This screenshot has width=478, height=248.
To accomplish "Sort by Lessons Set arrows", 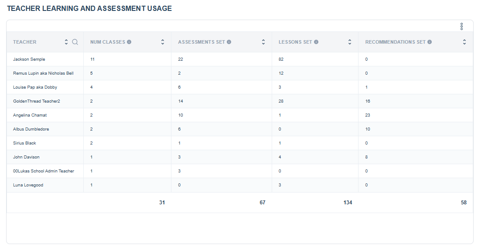I will click(x=350, y=42).
